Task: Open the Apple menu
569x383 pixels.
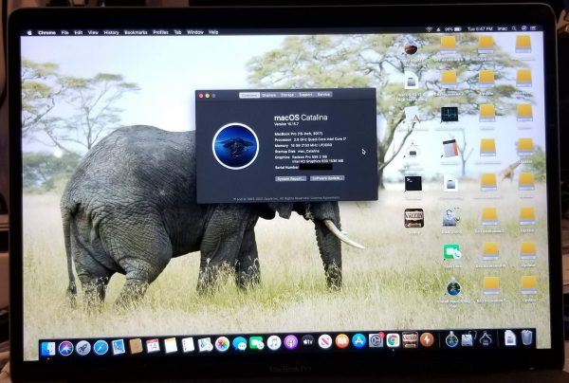Action: coord(29,31)
